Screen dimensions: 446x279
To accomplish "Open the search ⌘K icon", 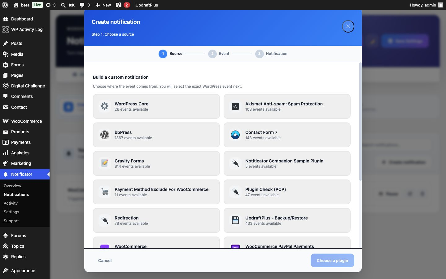I will pyautogui.click(x=63, y=5).
